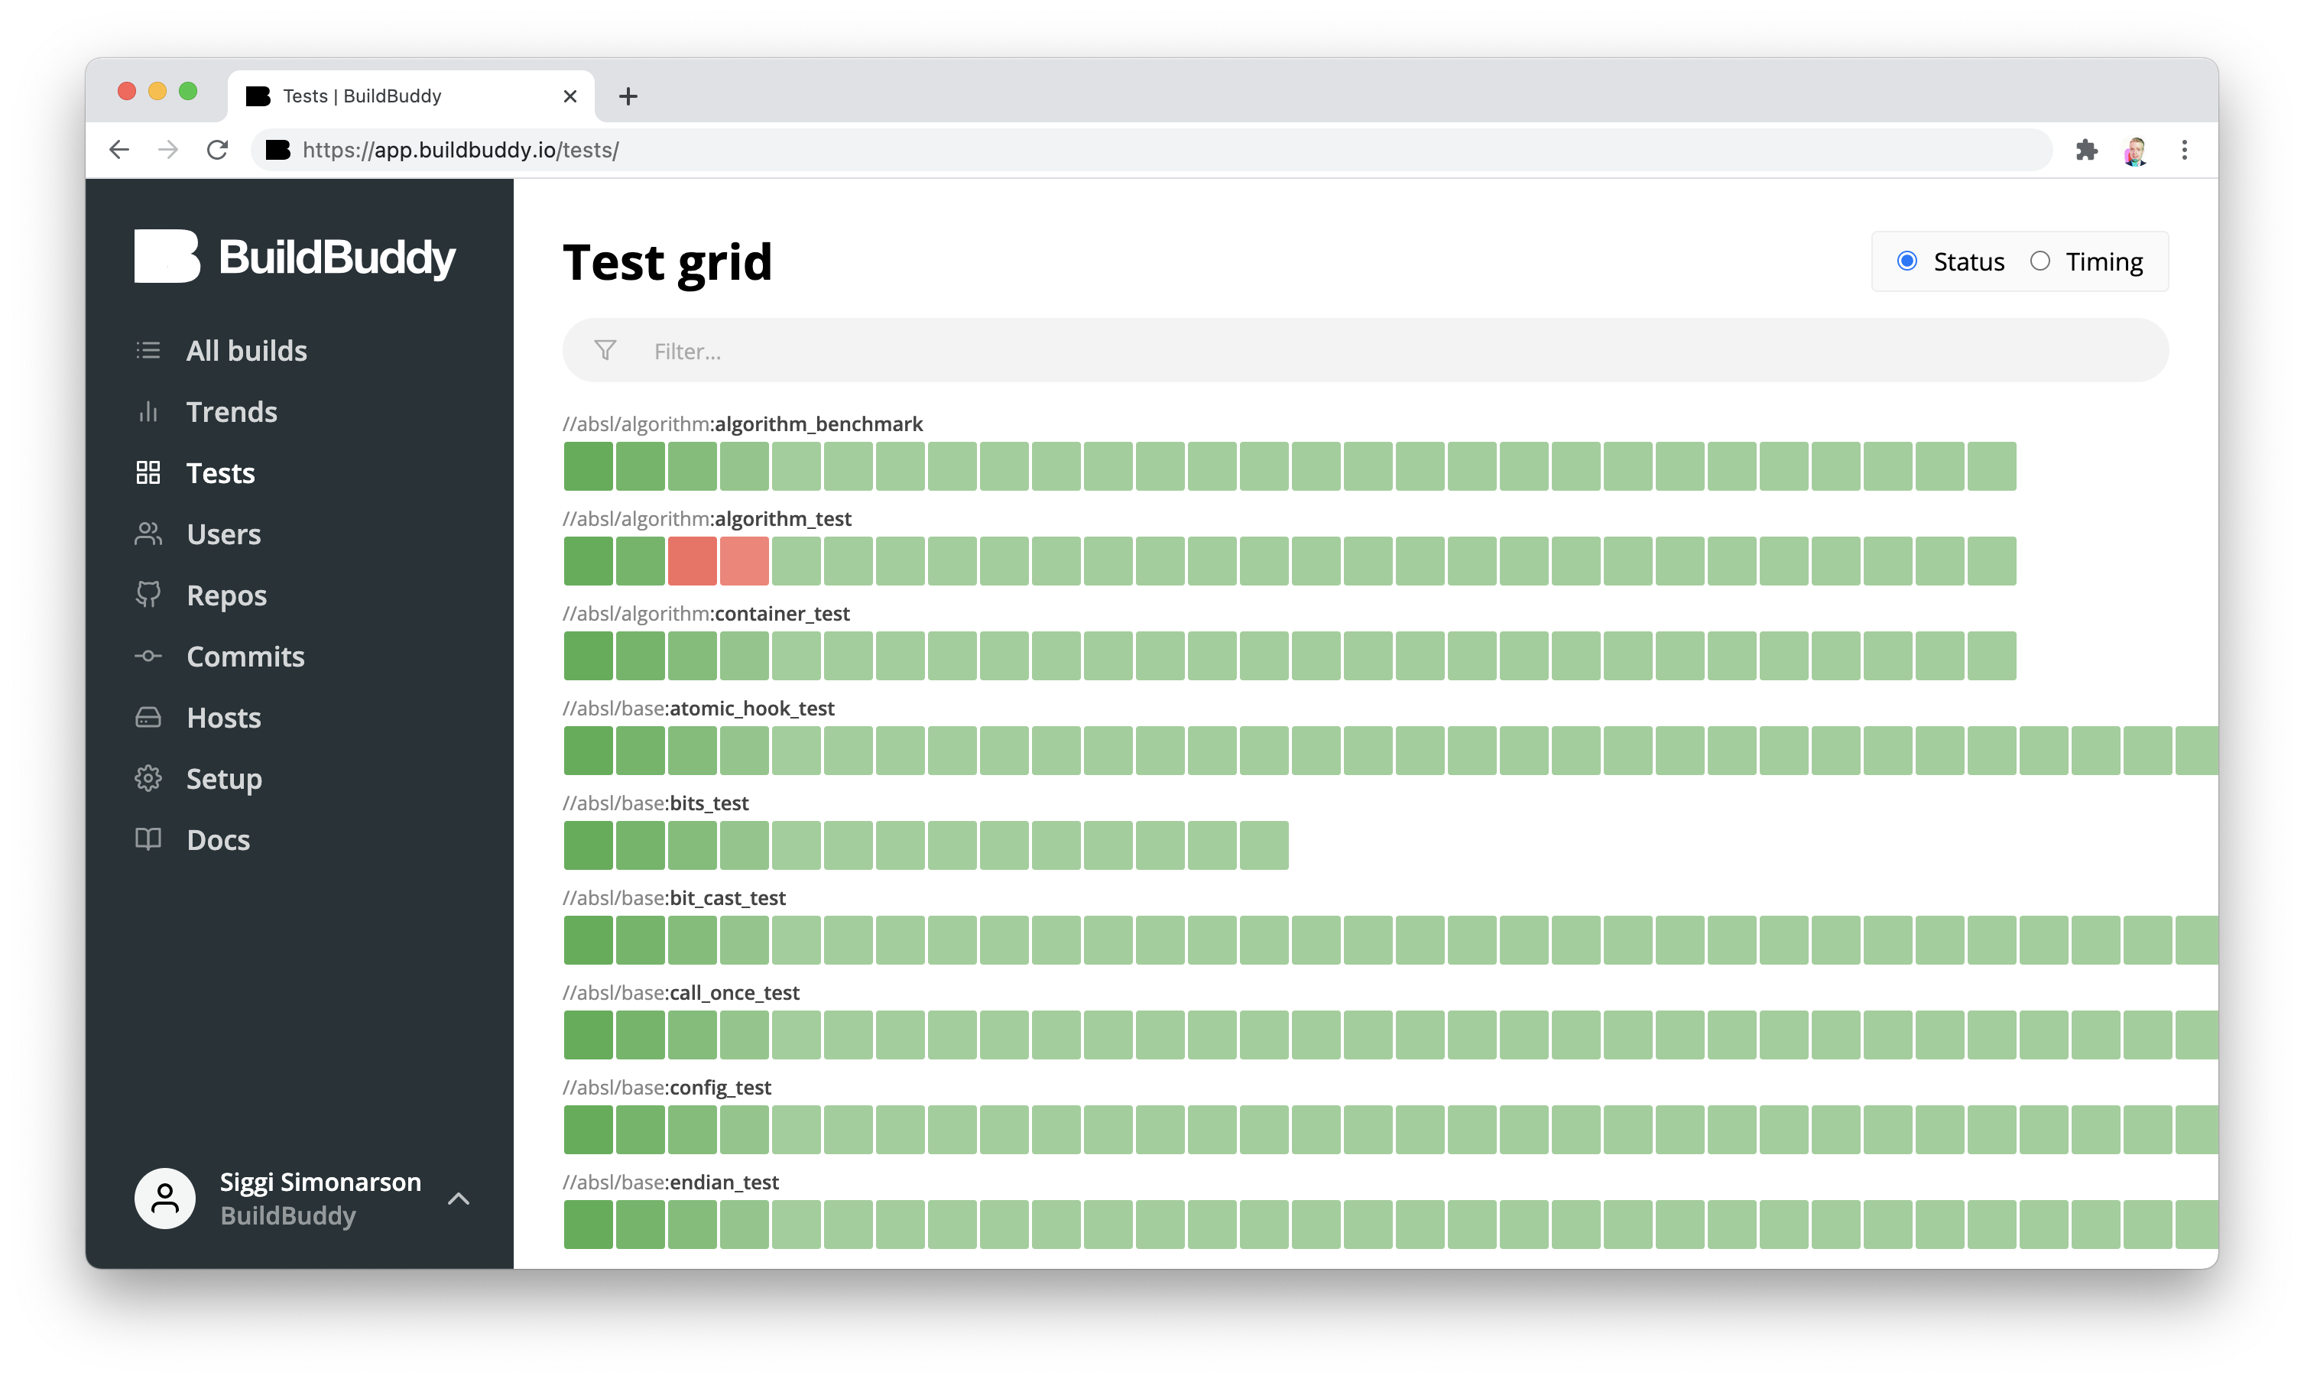The height and width of the screenshot is (1382, 2304).
Task: Open the All builds list icon
Action: point(148,350)
